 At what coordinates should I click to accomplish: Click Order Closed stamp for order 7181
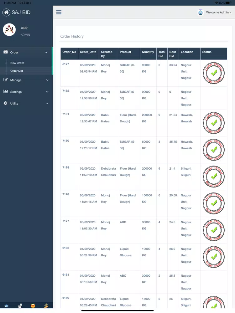[214, 123]
